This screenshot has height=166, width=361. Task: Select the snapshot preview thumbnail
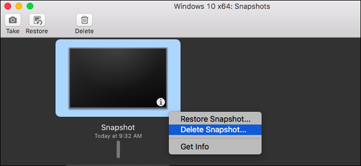118,78
